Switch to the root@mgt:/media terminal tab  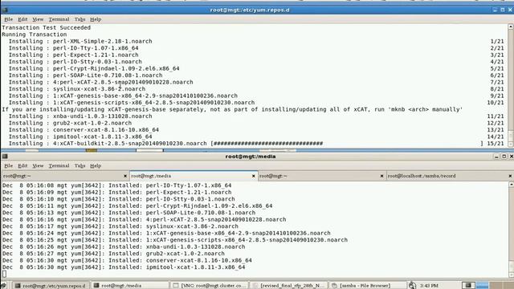point(194,176)
